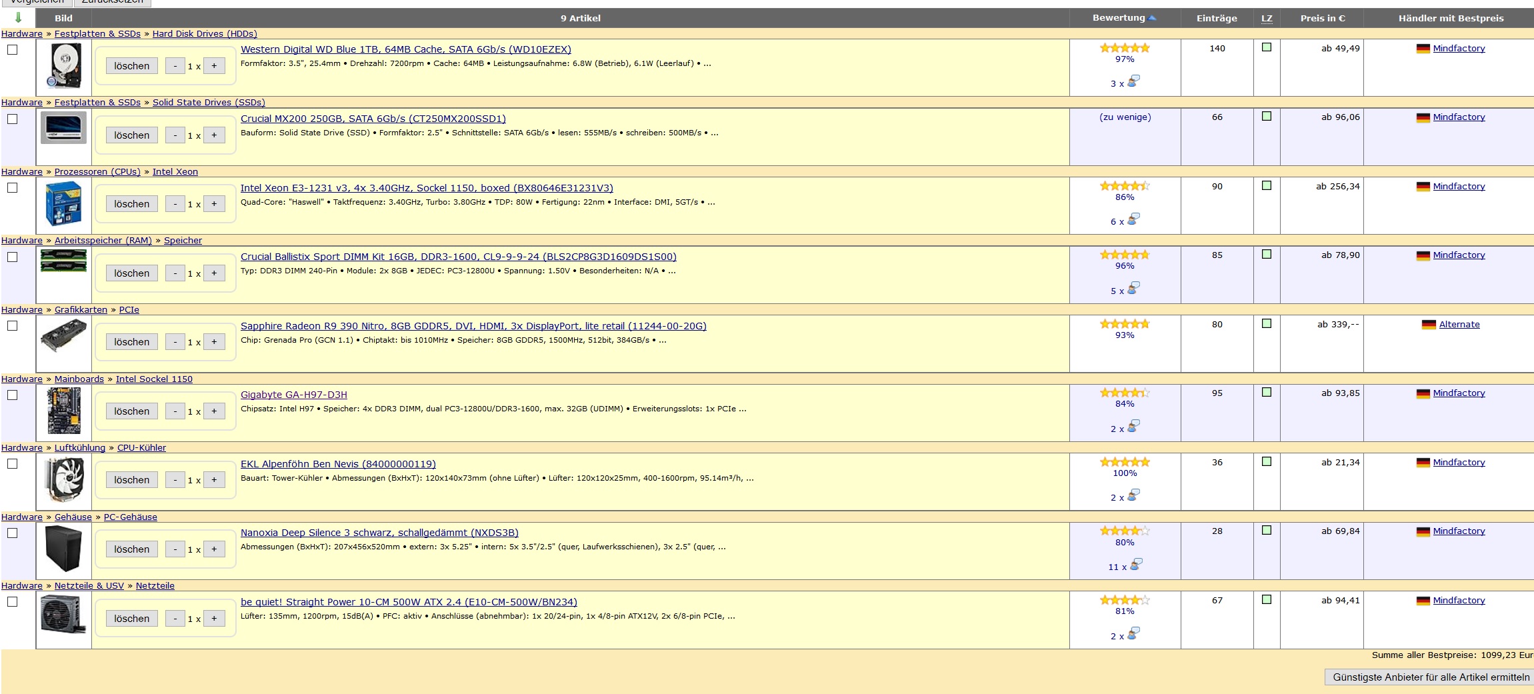This screenshot has width=1534, height=694.
Task: Open review comments icon for EKL Alpenföhn Ben Nevis
Action: point(1133,495)
